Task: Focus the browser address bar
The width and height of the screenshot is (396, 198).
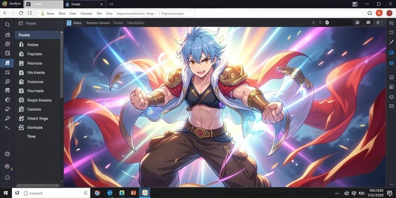Action: point(115,14)
